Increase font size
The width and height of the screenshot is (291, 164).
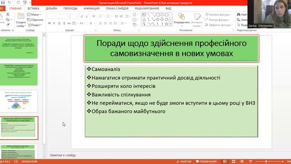[x=82, y=16]
